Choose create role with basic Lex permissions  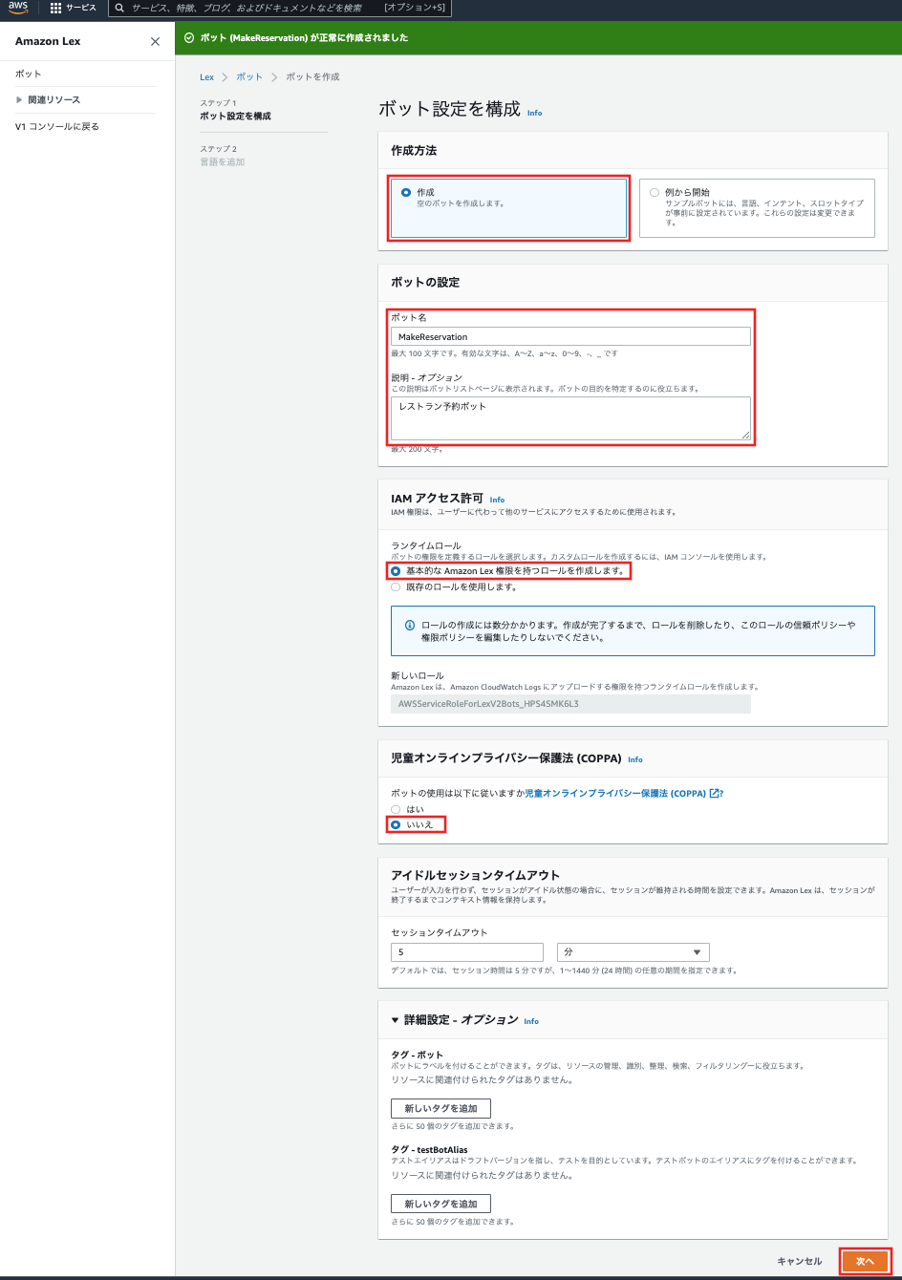396,571
